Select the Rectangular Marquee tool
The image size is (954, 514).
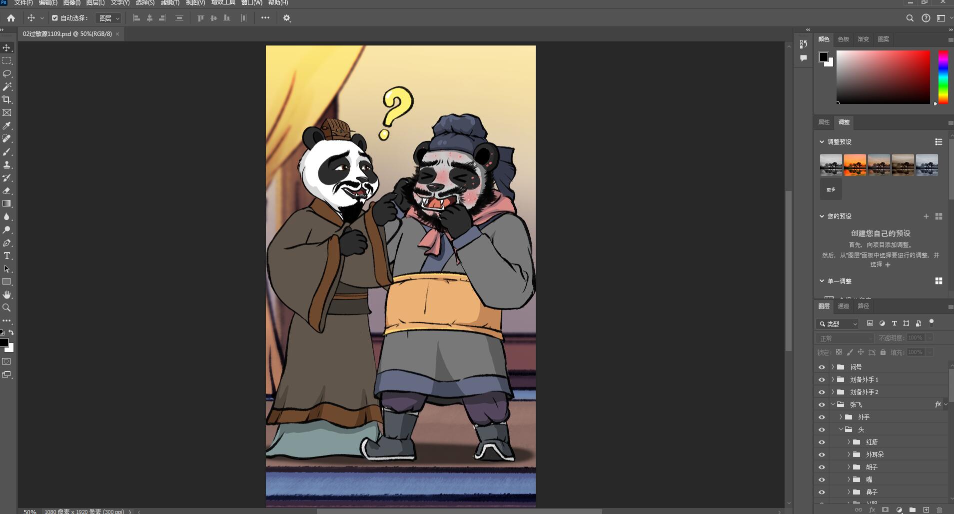coord(7,60)
